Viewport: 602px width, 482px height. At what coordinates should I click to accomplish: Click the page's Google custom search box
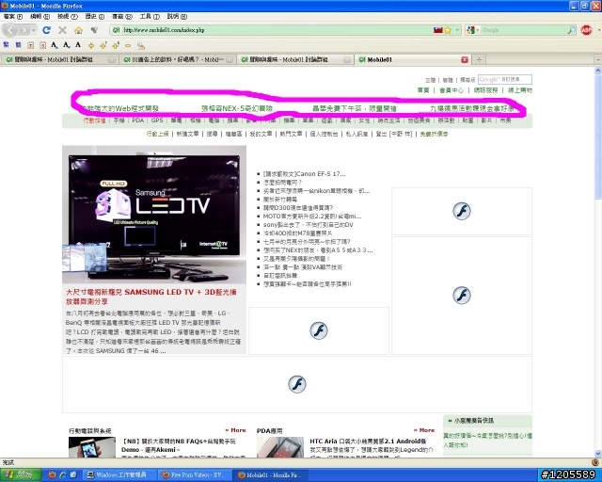tap(505, 79)
